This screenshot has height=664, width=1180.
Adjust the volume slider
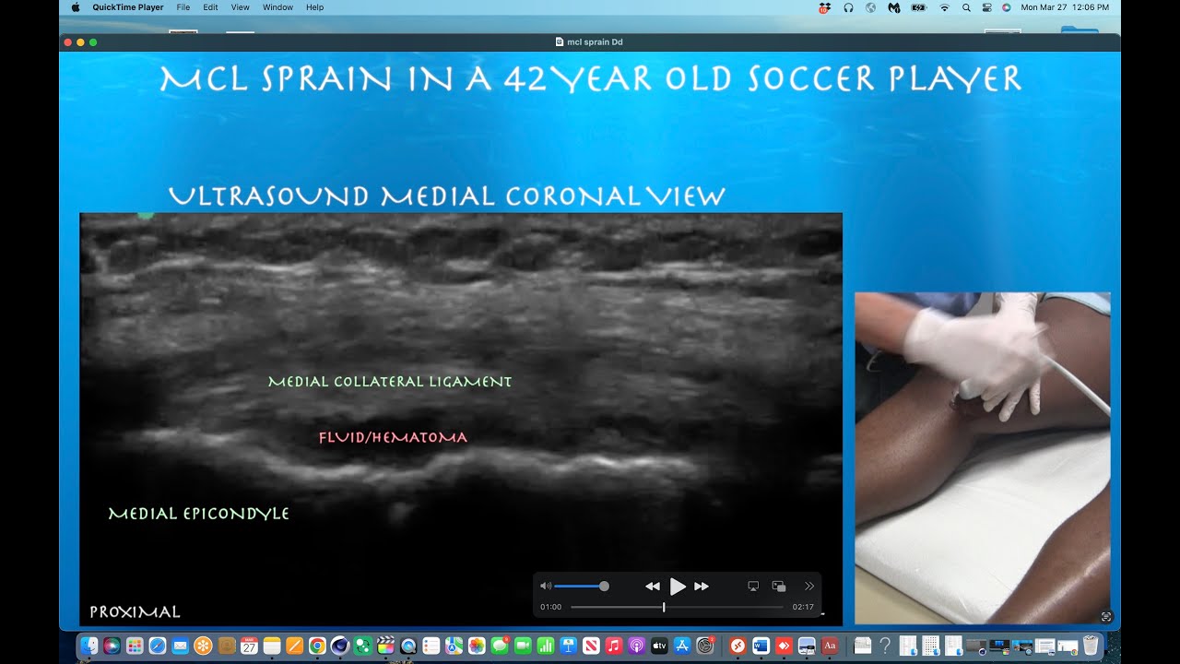pyautogui.click(x=582, y=586)
